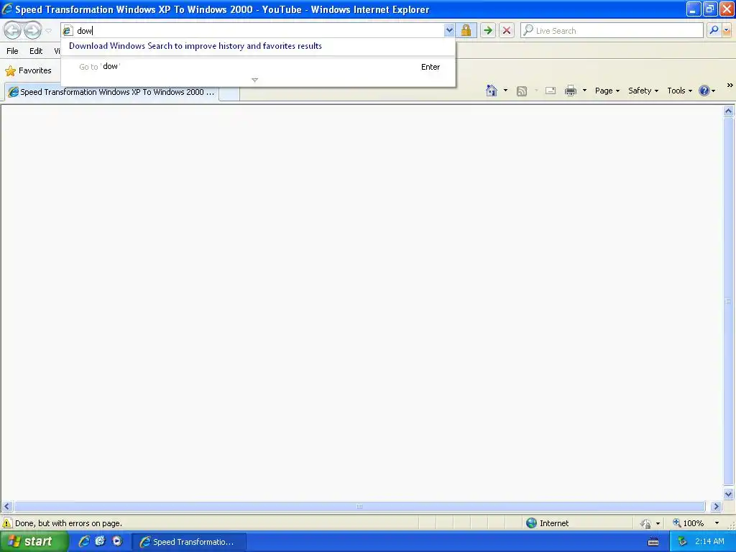Click the vertical scrollbar down arrow
The width and height of the screenshot is (736, 552).
click(729, 494)
